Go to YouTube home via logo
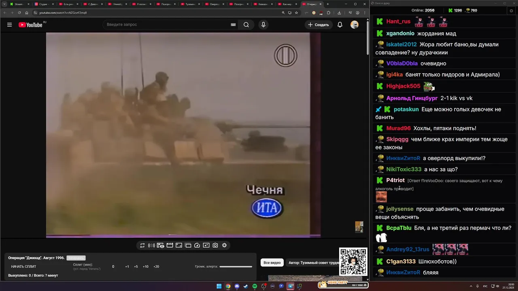The height and width of the screenshot is (291, 518). pos(30,25)
